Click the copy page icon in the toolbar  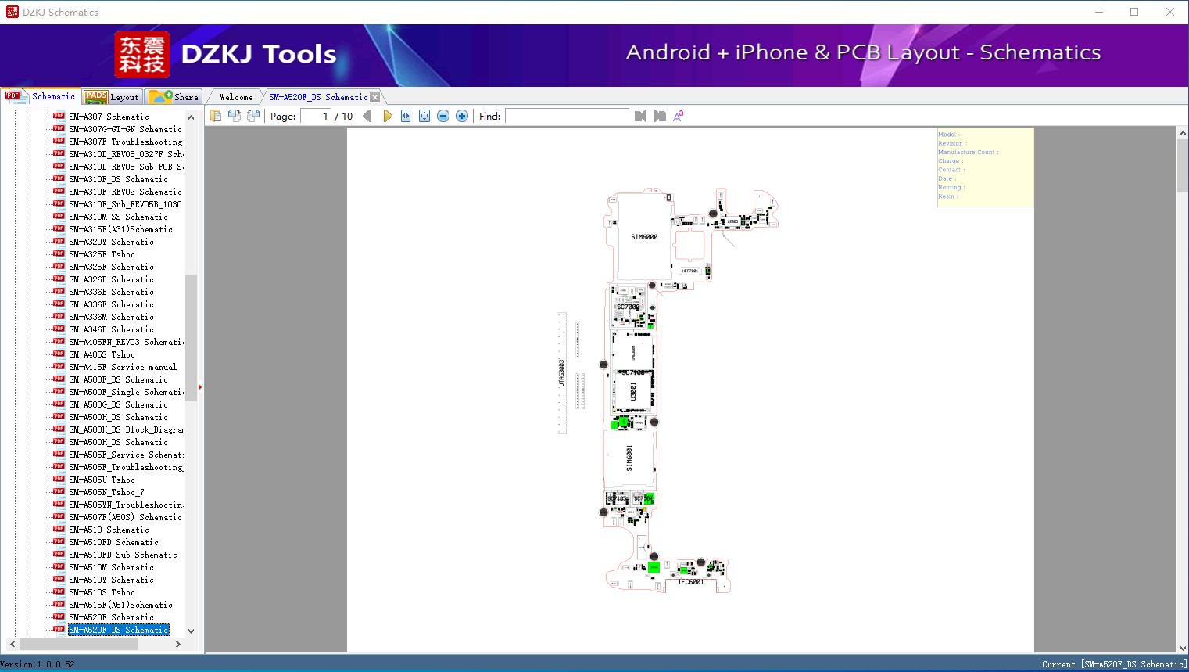click(216, 116)
